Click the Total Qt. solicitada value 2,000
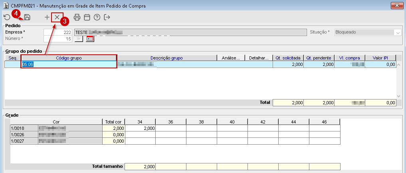 (288, 103)
